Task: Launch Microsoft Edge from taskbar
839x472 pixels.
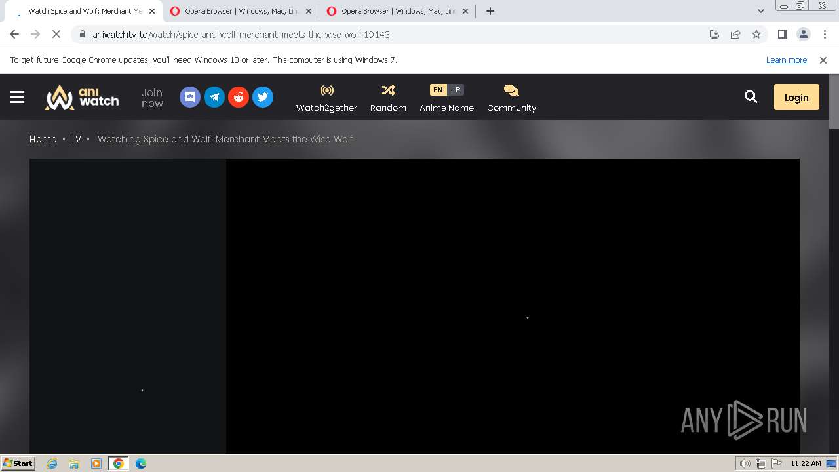Action: (141, 463)
